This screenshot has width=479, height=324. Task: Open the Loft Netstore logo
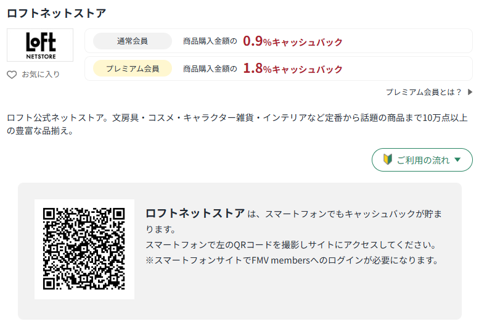click(x=40, y=45)
